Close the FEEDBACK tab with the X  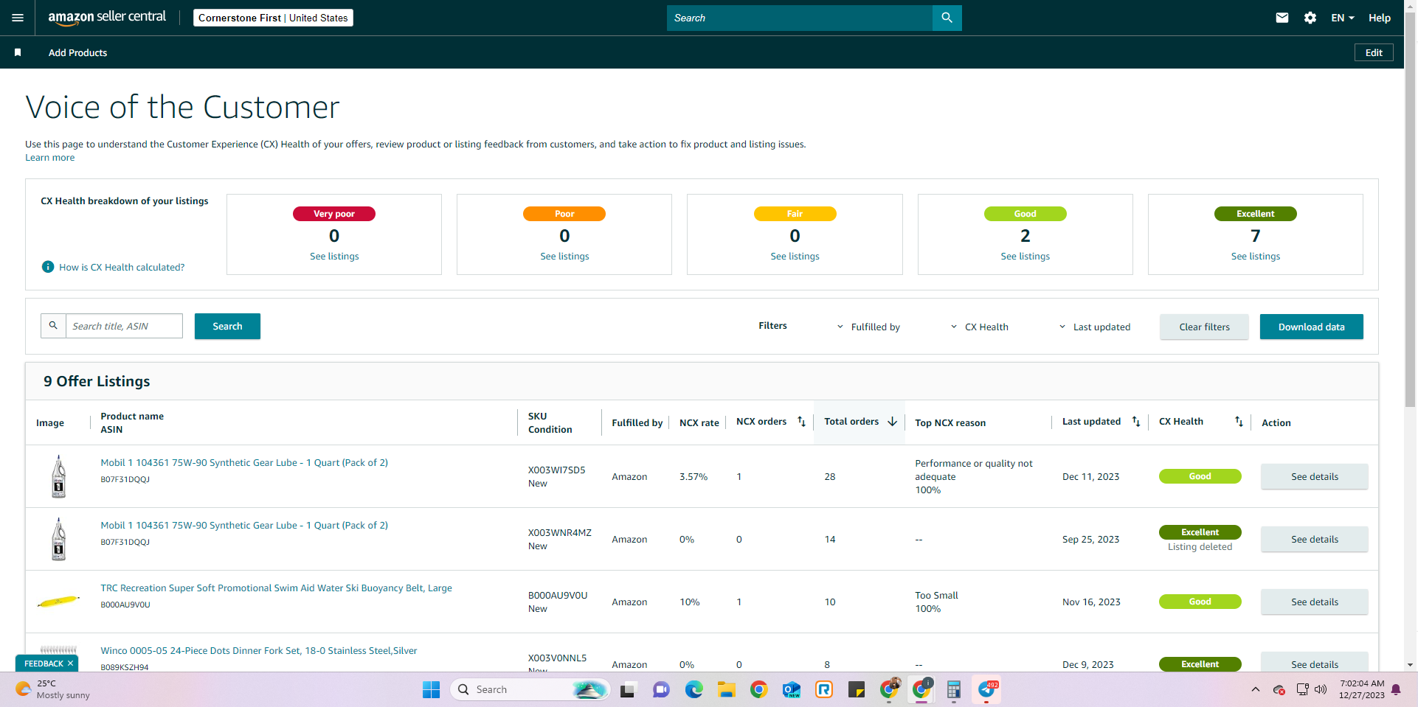70,664
